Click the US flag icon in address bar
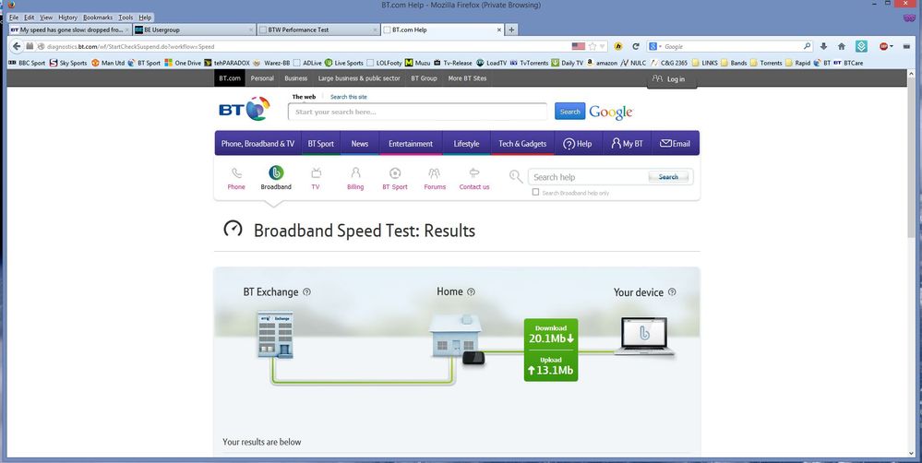Viewport: 922px width, 463px height. (579, 46)
